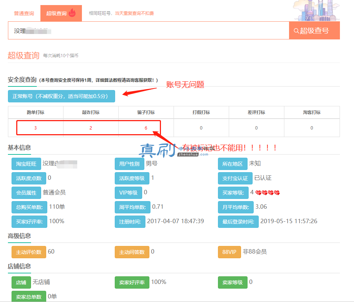Click the HOT flame icon on the 超级查询 tab
This screenshot has width=354, height=302.
(72, 13)
